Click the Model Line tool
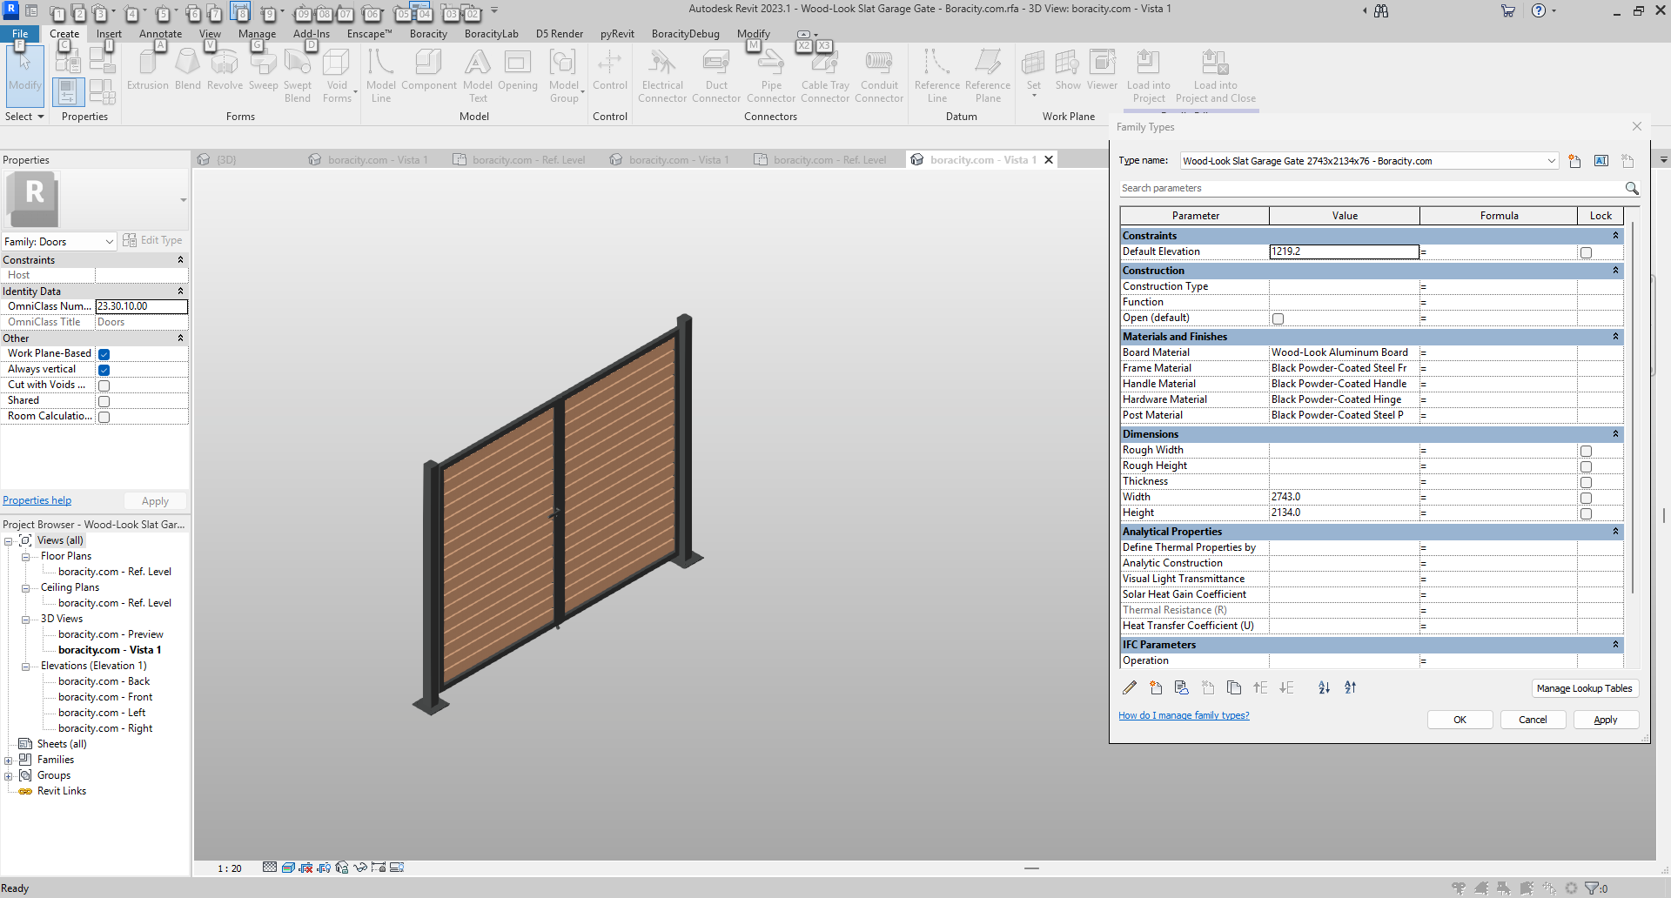This screenshot has width=1671, height=898. 381,76
